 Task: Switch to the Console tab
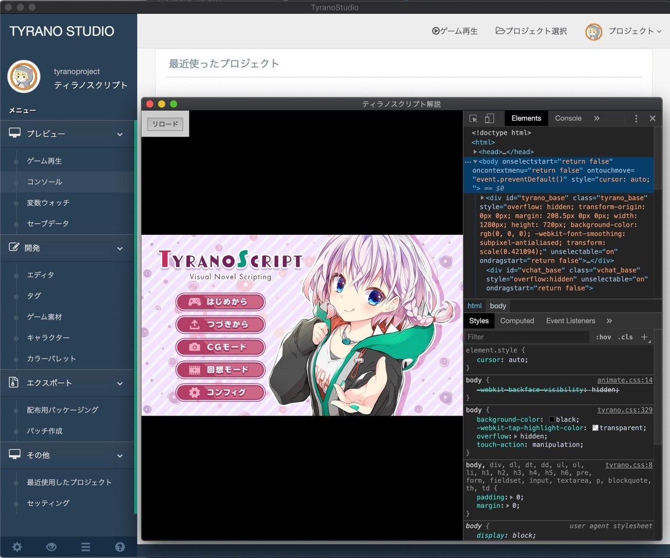pos(568,118)
